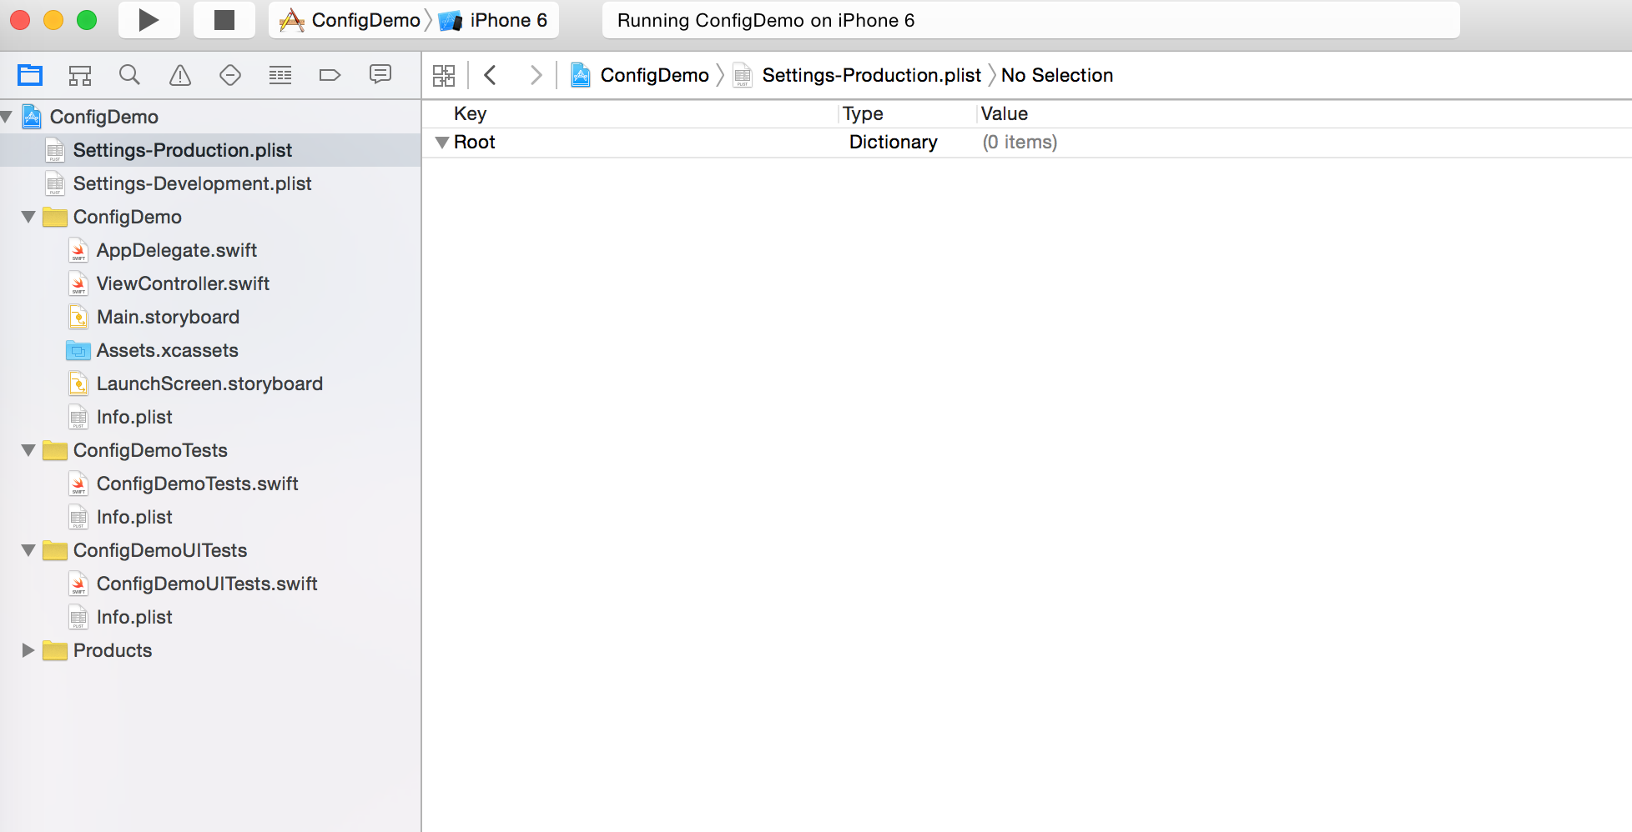Click the No Selection jump bar item
Screen dimensions: 1632x832
click(1057, 75)
